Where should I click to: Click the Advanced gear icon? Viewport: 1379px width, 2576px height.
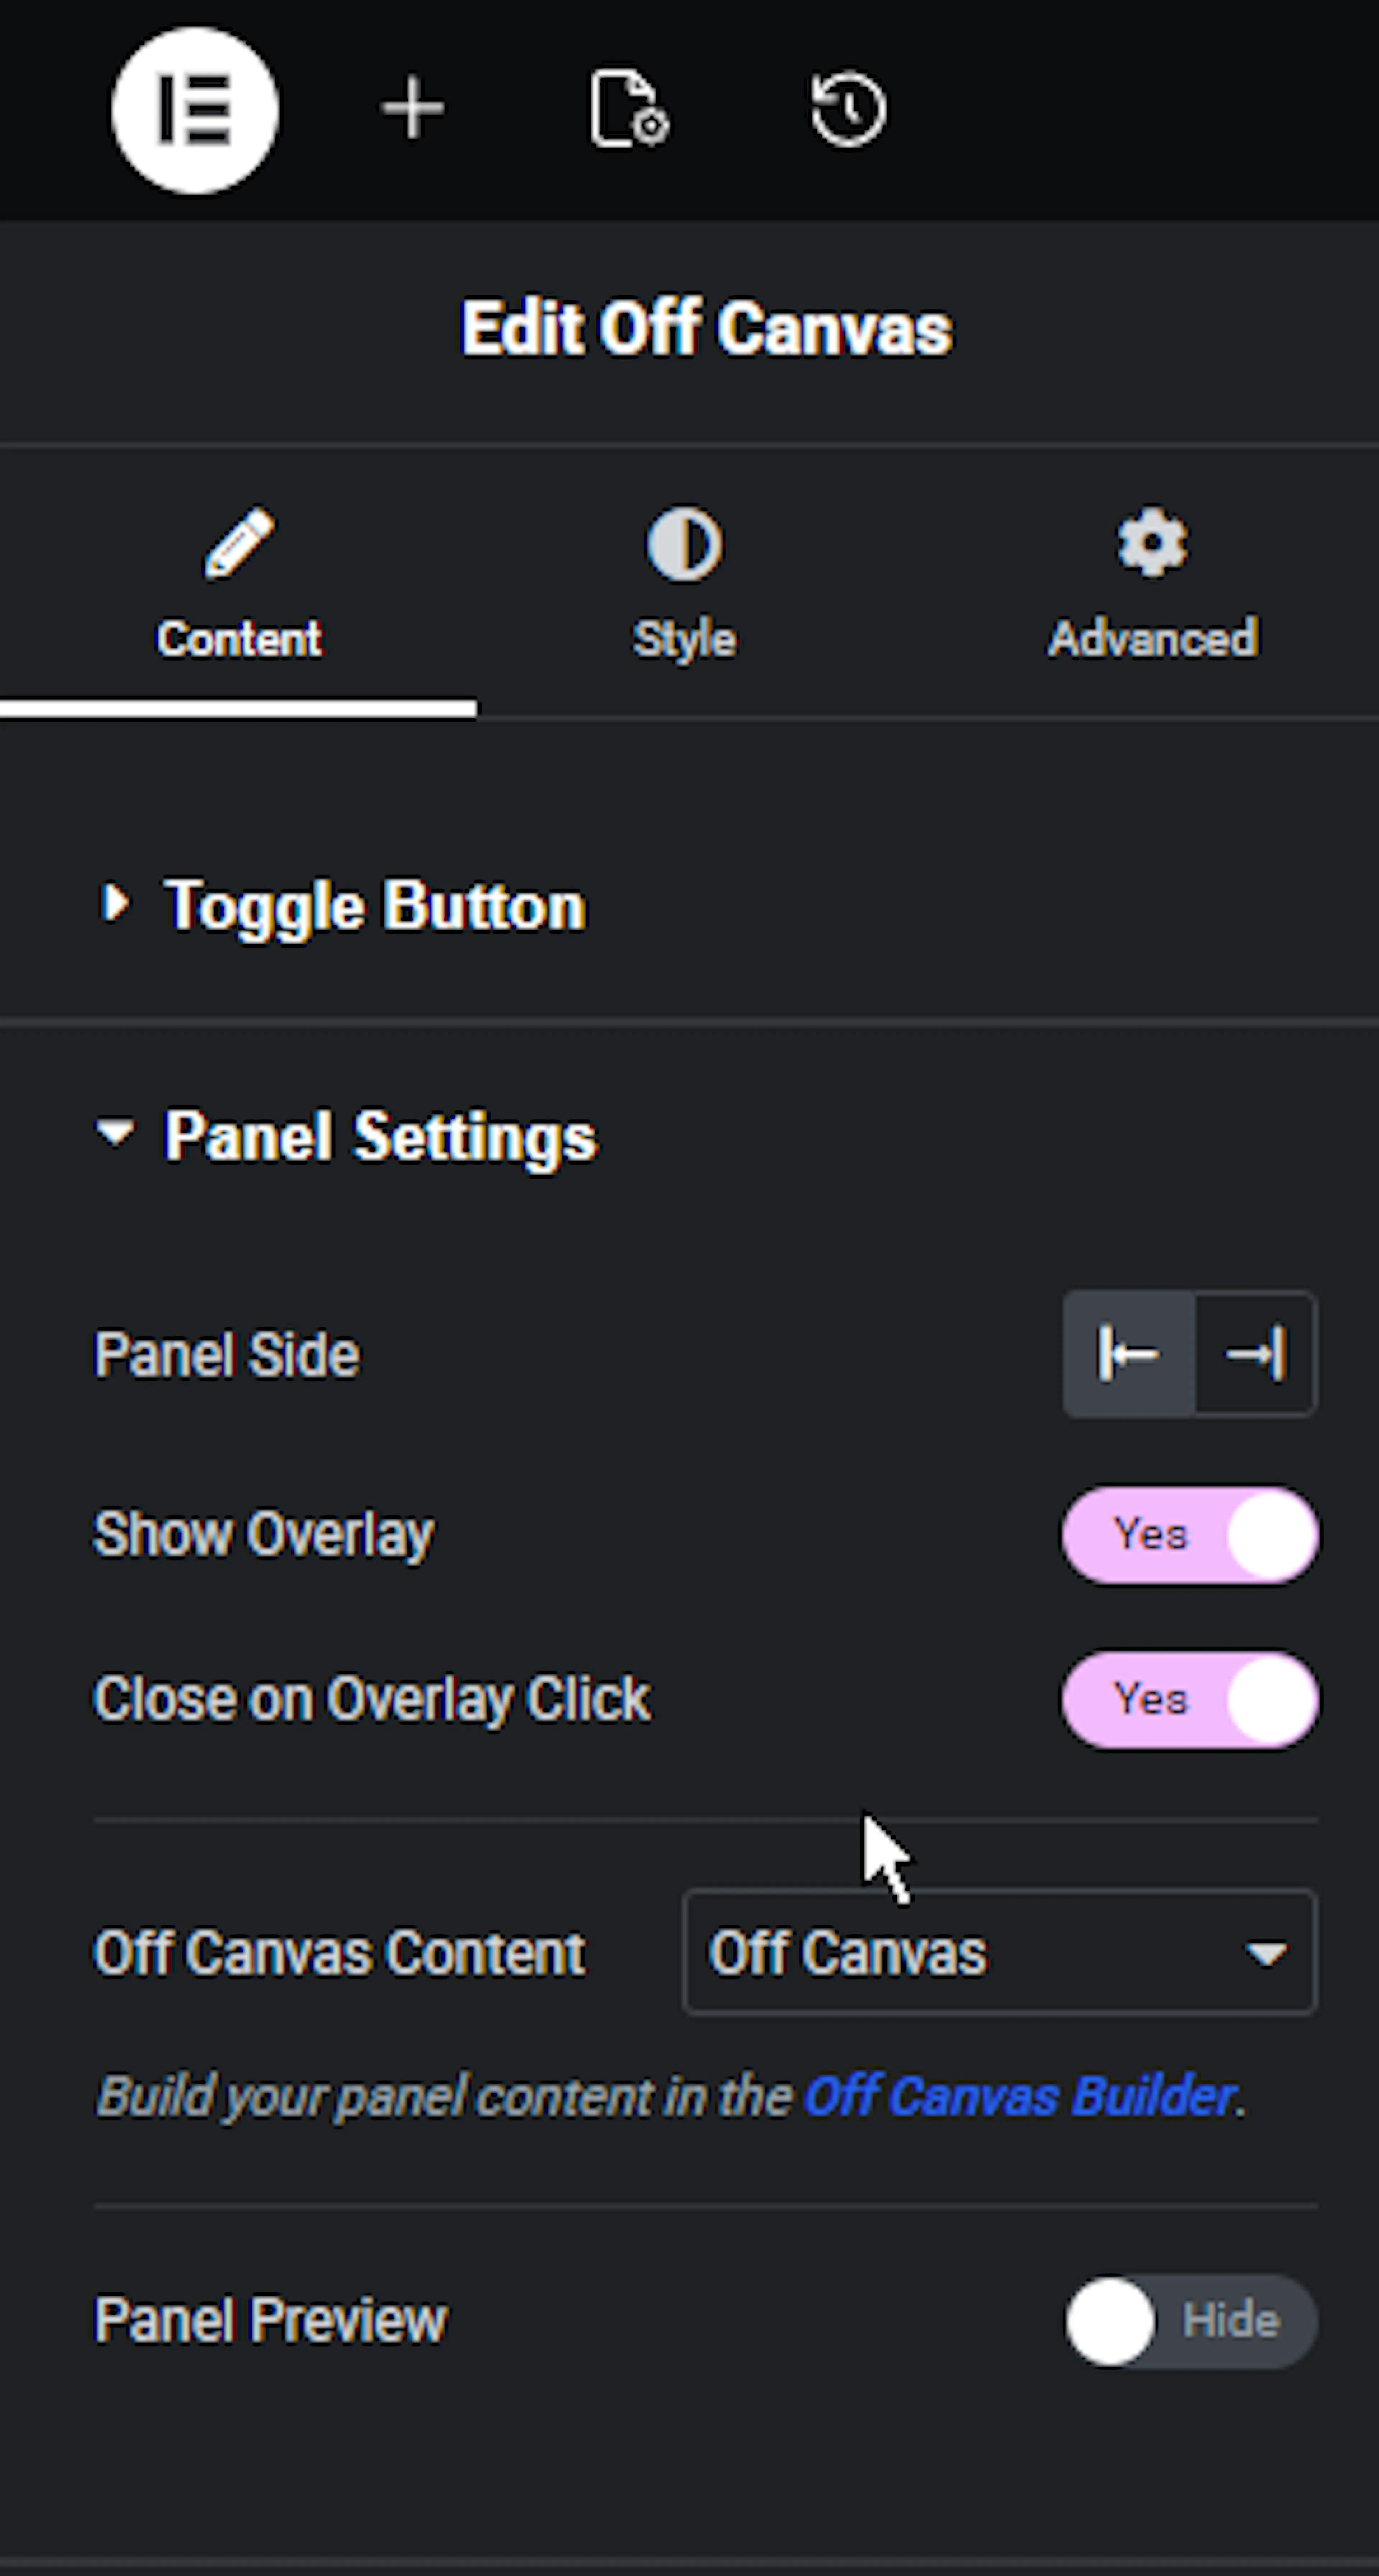pos(1152,543)
